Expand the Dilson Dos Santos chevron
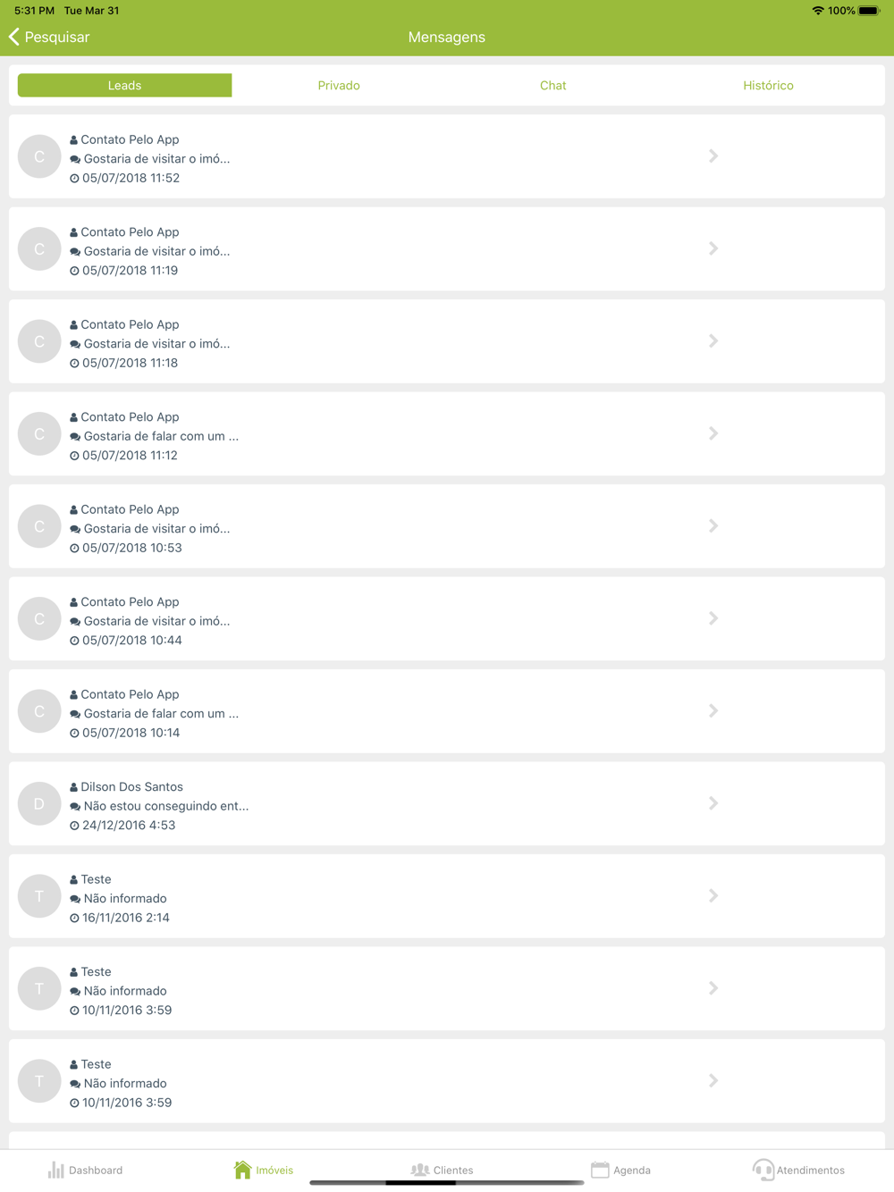 pos(713,803)
